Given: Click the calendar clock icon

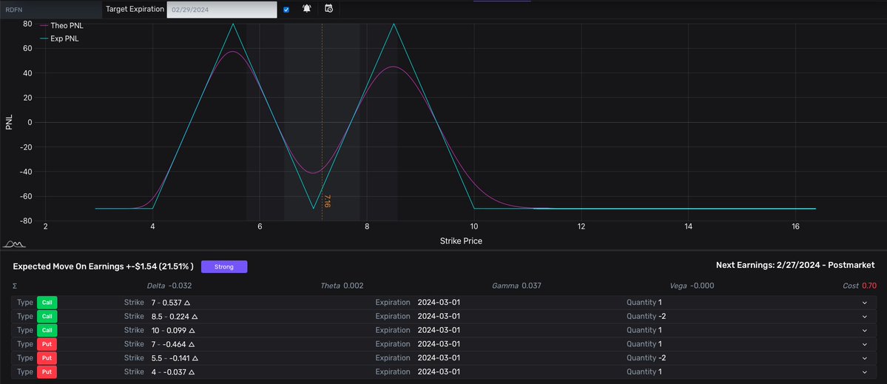Looking at the screenshot, I should click(328, 8).
